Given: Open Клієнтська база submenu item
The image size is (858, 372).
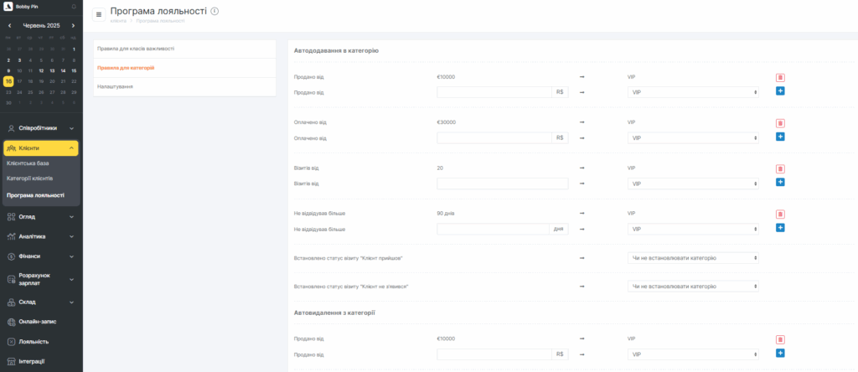Looking at the screenshot, I should pyautogui.click(x=28, y=163).
